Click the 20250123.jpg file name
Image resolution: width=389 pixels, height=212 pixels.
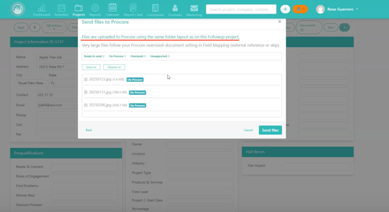[100, 79]
